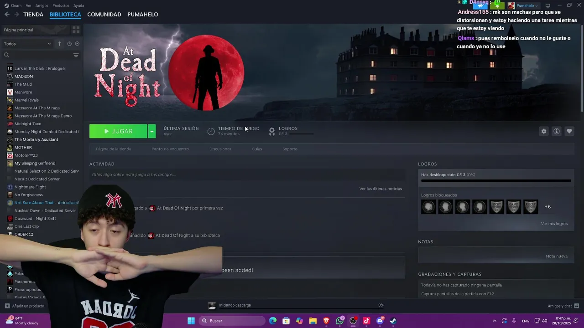Open Guías link
Image resolution: width=584 pixels, height=328 pixels.
257,149
